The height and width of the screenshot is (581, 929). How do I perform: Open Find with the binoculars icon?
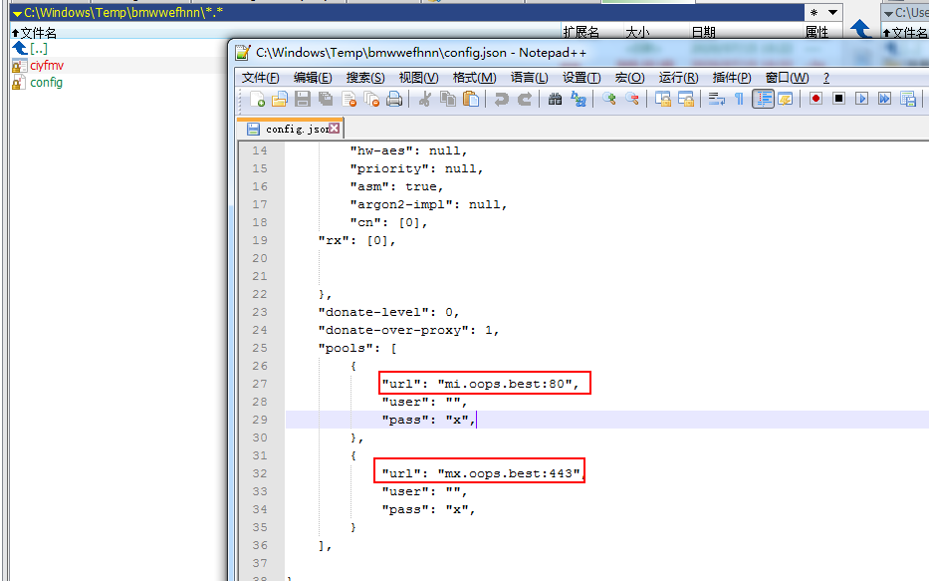(556, 99)
